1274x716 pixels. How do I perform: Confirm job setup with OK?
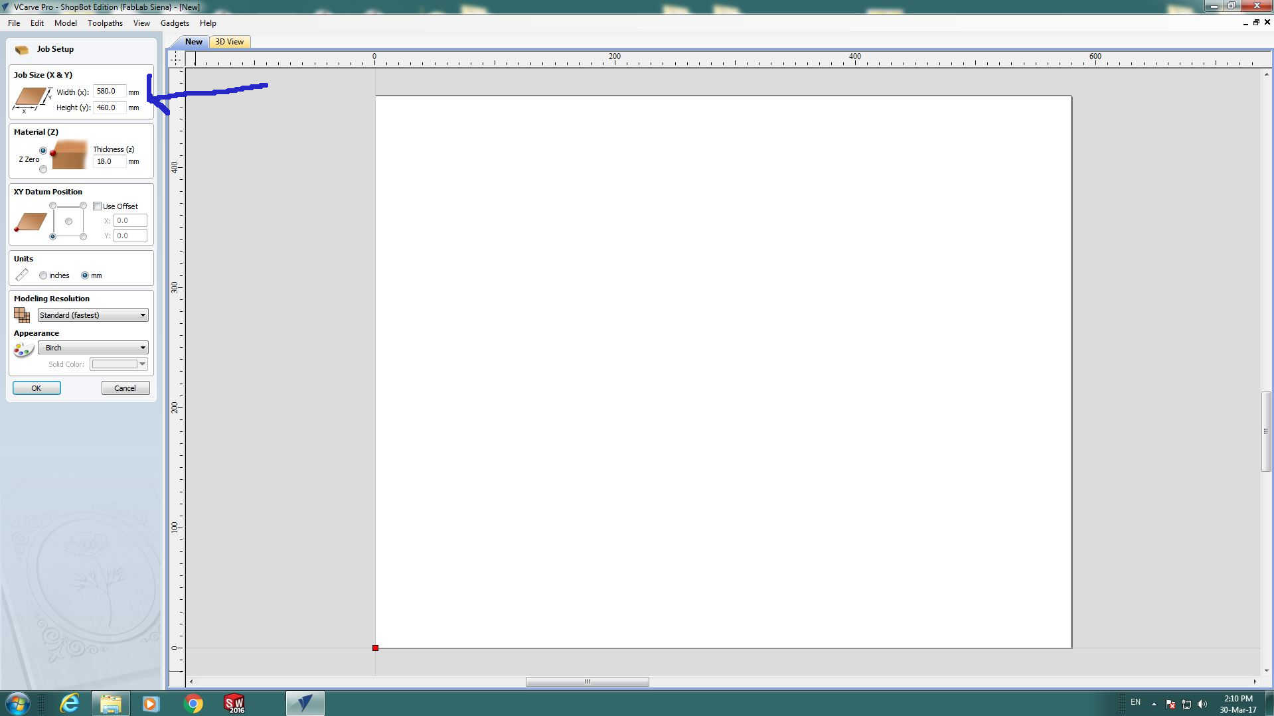(x=37, y=388)
